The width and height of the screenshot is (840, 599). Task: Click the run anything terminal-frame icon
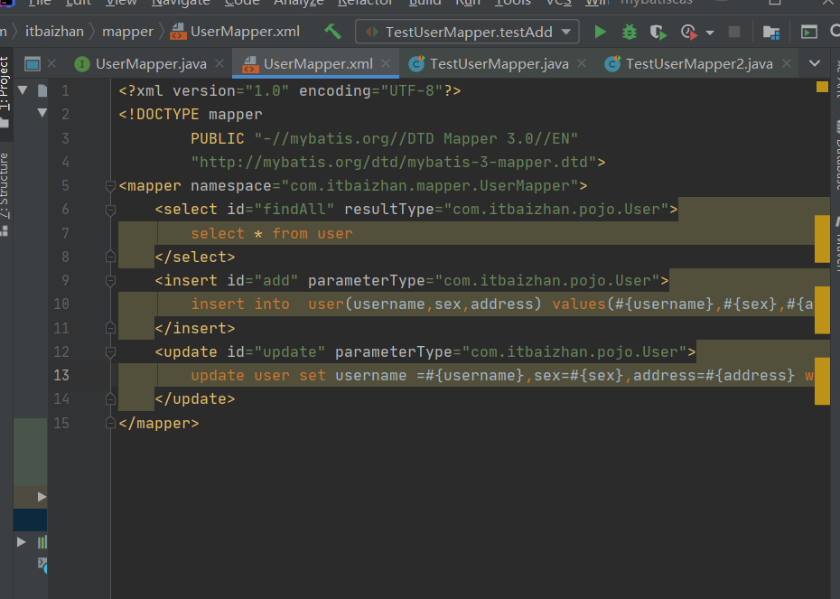click(809, 33)
